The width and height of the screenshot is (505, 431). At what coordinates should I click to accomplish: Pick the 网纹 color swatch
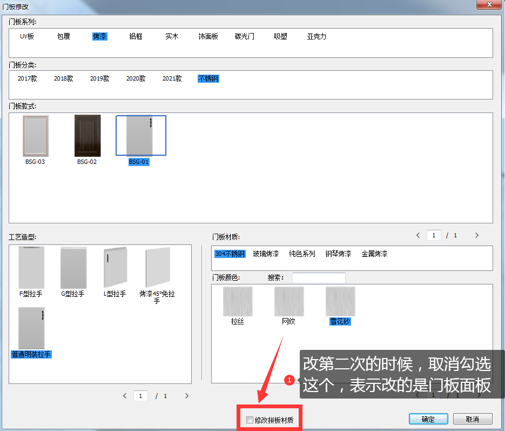pos(289,301)
